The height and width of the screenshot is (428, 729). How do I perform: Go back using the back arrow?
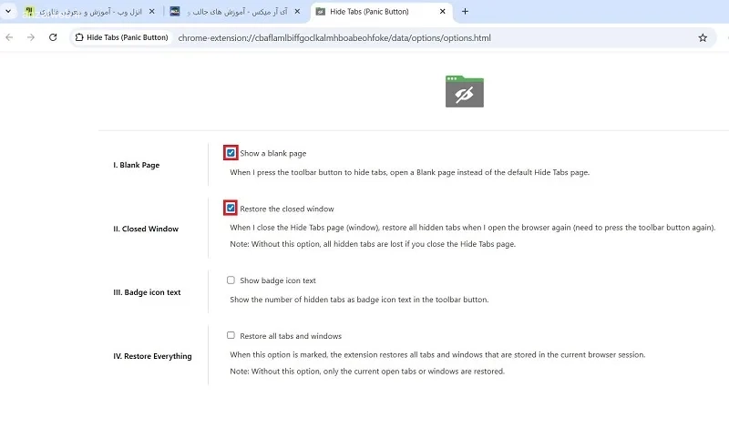[9, 37]
